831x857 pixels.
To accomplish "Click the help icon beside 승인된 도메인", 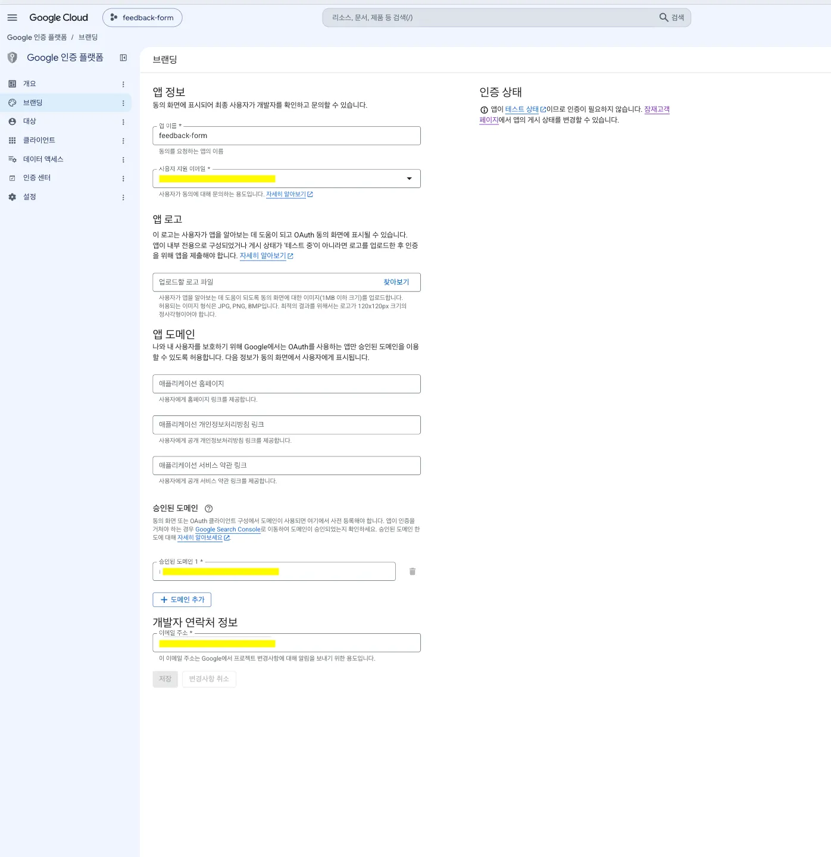I will pyautogui.click(x=208, y=509).
